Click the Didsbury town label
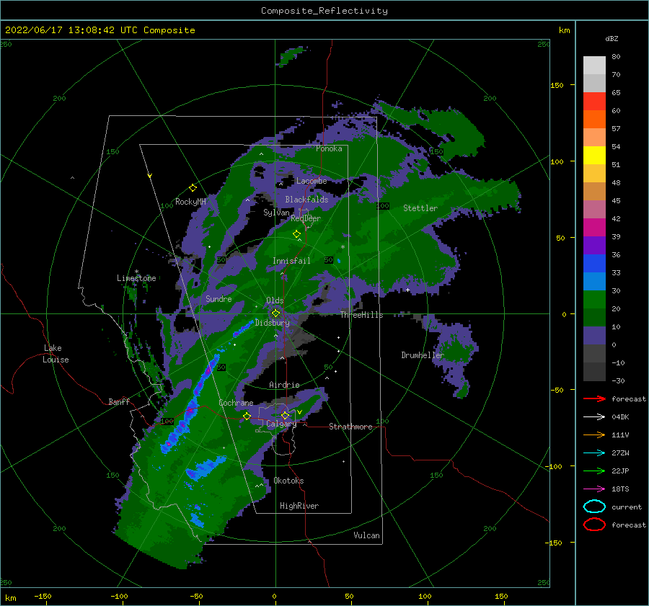 click(272, 323)
